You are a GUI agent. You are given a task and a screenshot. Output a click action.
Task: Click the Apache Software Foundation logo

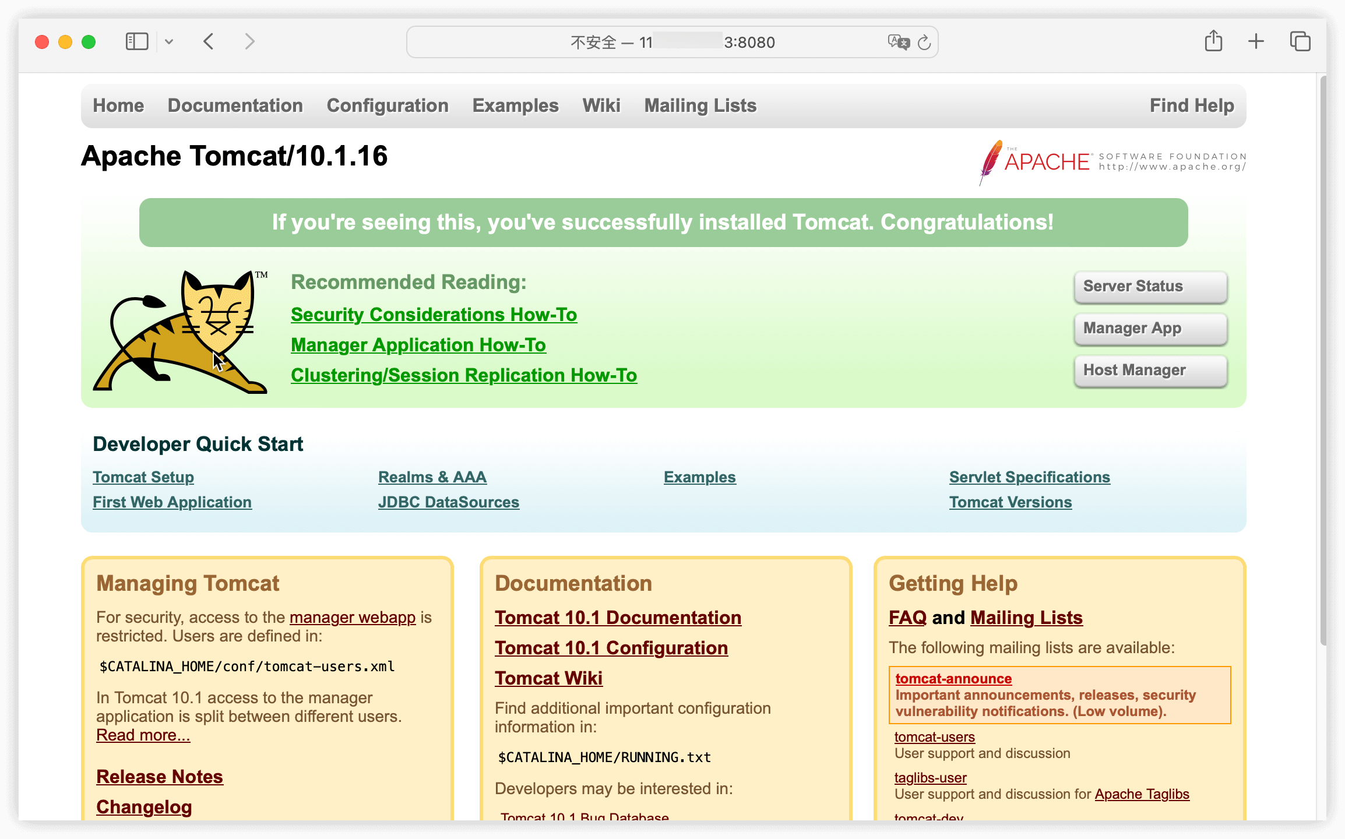tap(1113, 162)
